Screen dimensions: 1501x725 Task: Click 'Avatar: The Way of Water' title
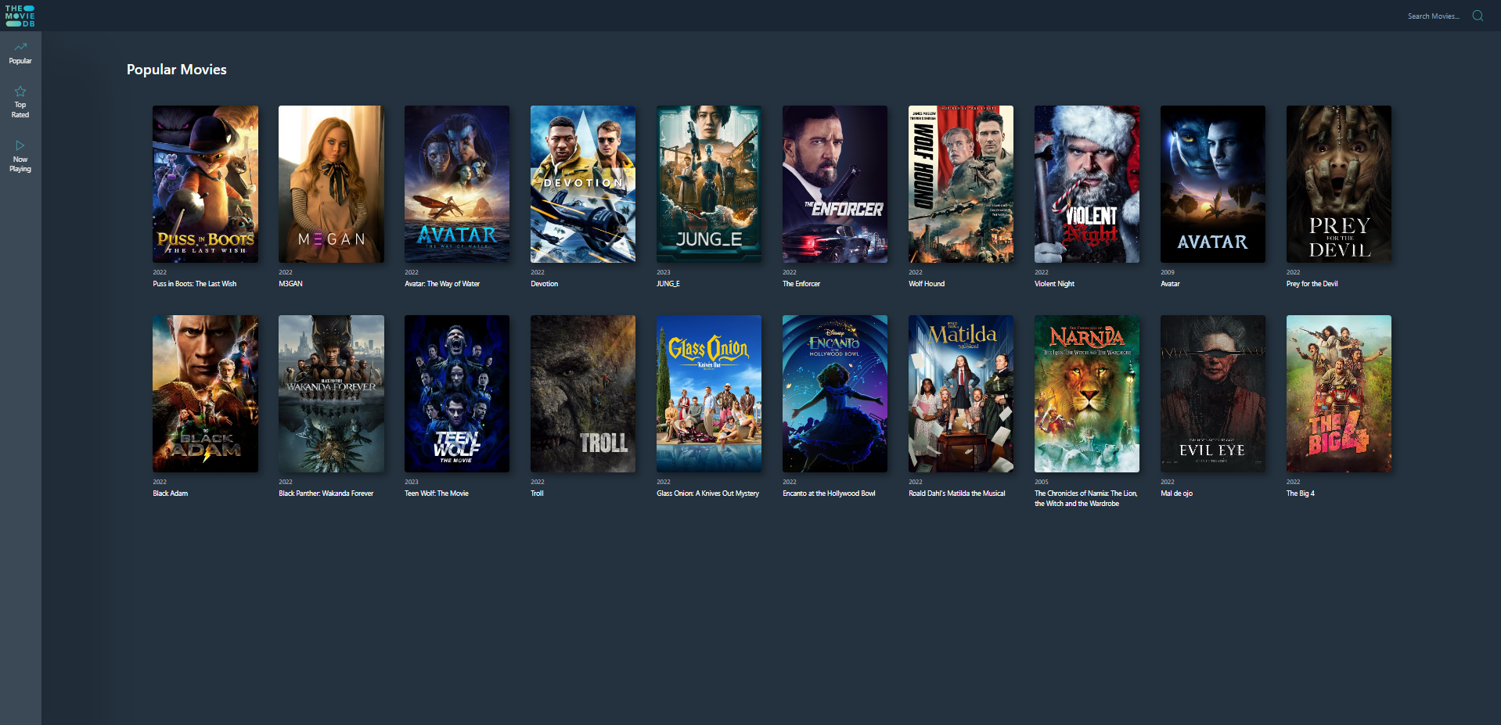(442, 284)
